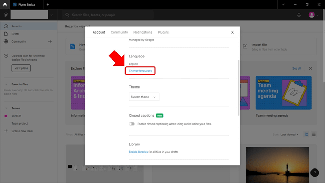This screenshot has width=325, height=183.
Task: Open the help question mark button
Action: pyautogui.click(x=315, y=173)
